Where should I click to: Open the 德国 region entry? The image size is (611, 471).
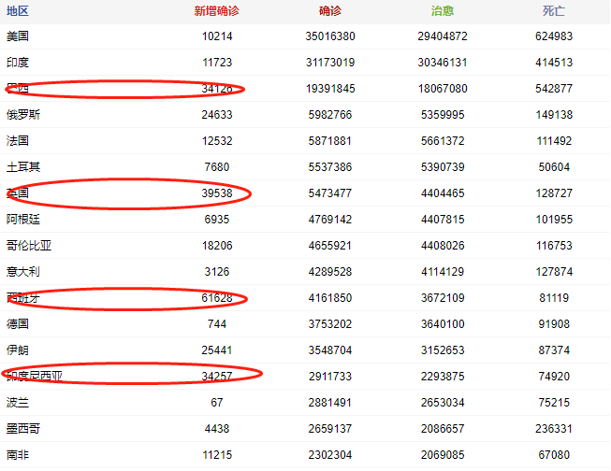18,324
